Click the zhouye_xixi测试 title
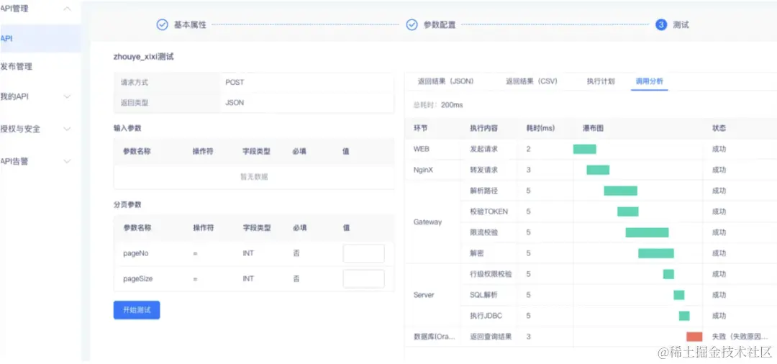This screenshot has height=364, width=777. click(144, 57)
